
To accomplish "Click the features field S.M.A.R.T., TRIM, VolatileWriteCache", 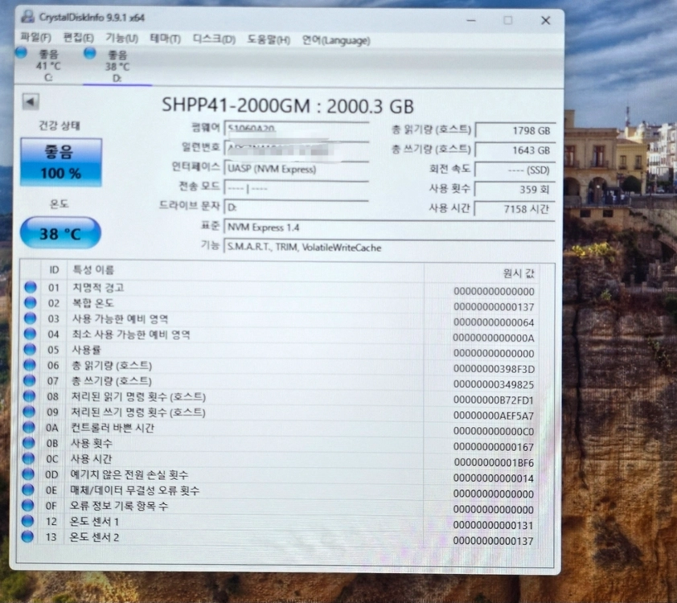I will [389, 248].
